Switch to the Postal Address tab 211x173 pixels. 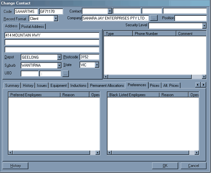33,27
